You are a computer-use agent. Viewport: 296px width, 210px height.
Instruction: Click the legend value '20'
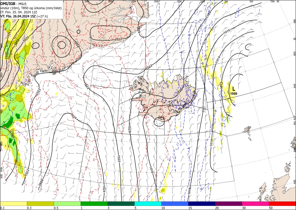click(x=217, y=208)
